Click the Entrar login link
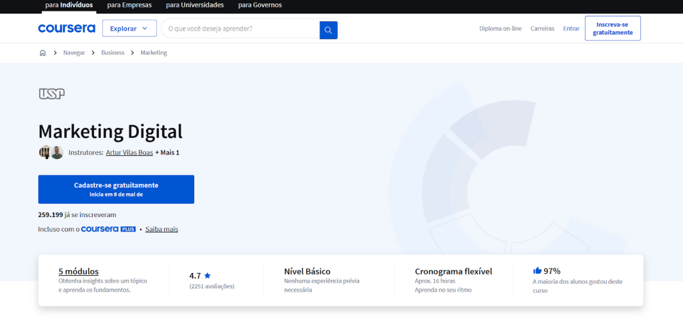 coord(572,28)
